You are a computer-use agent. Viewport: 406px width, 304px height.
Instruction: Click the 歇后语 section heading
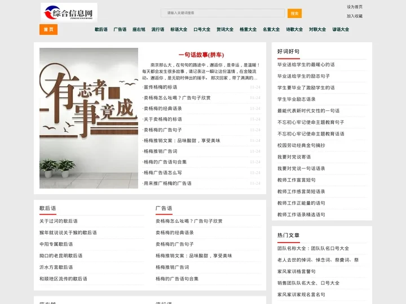47,208
